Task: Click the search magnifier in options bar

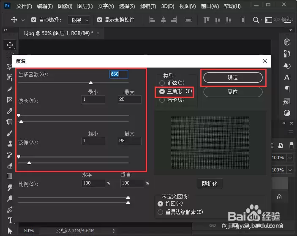Action: (256, 20)
